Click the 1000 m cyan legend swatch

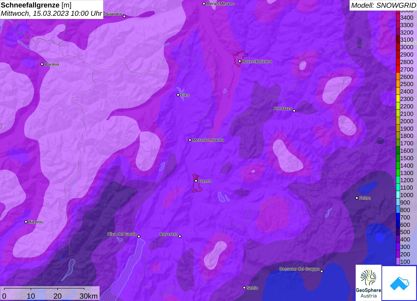(398, 195)
